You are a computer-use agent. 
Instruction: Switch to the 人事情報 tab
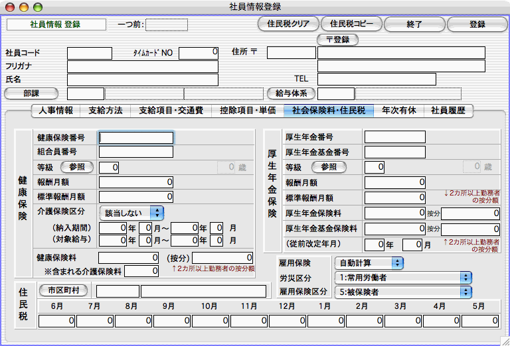(x=56, y=111)
